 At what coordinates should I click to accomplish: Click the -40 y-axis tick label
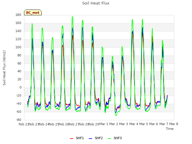tap(19, 103)
